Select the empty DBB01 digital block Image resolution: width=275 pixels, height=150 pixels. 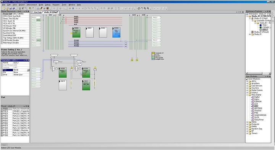[90, 32]
